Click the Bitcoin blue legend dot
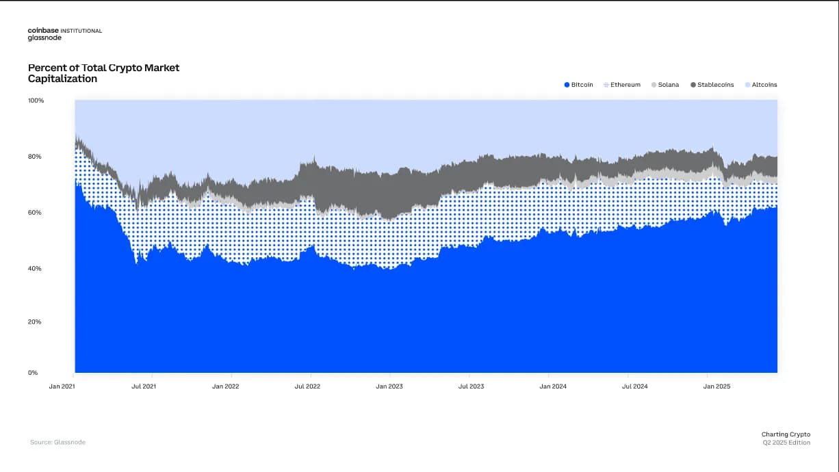839x472 pixels. [x=567, y=85]
